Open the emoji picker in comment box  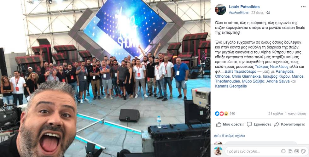[x=283, y=151]
